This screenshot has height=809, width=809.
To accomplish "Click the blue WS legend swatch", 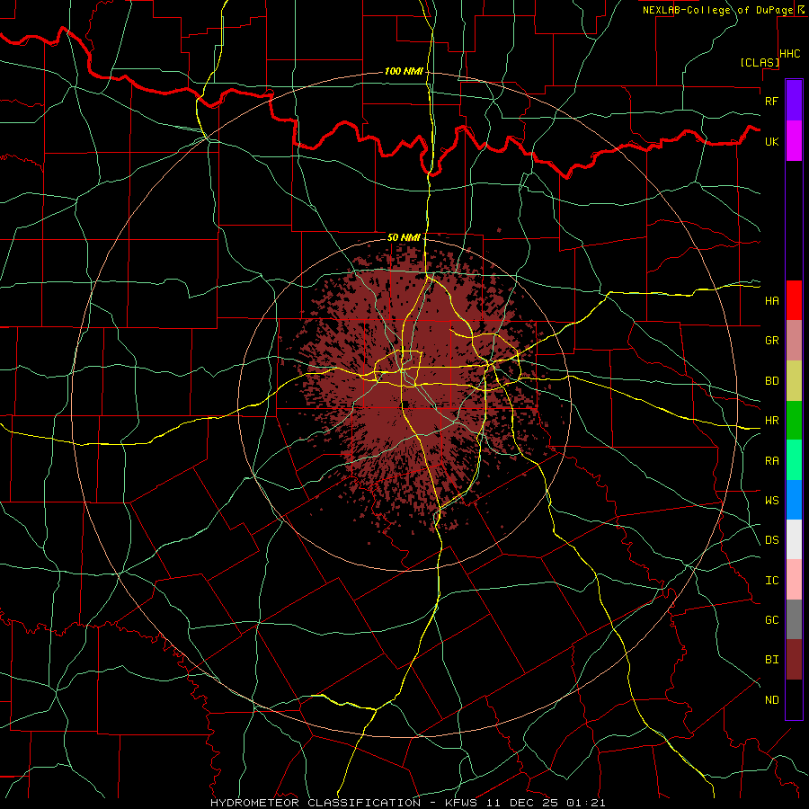I will (794, 500).
